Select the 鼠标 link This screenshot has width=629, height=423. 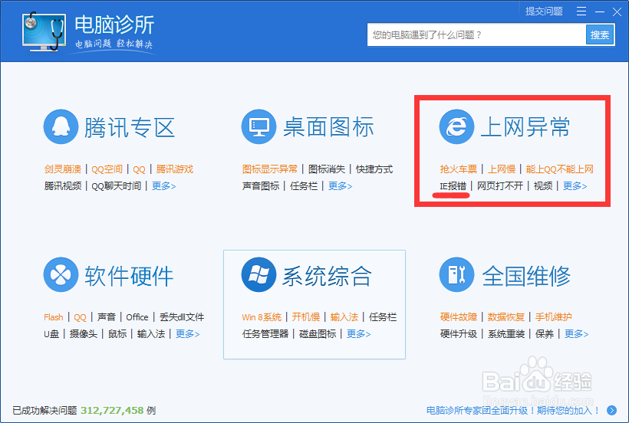point(117,333)
